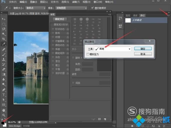Toggle 显示取样环 checkbox
The image size is (171, 128).
tap(92, 8)
